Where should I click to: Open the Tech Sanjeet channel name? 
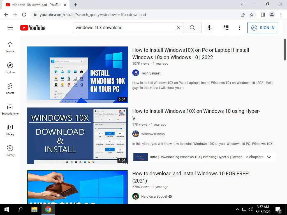(x=151, y=73)
